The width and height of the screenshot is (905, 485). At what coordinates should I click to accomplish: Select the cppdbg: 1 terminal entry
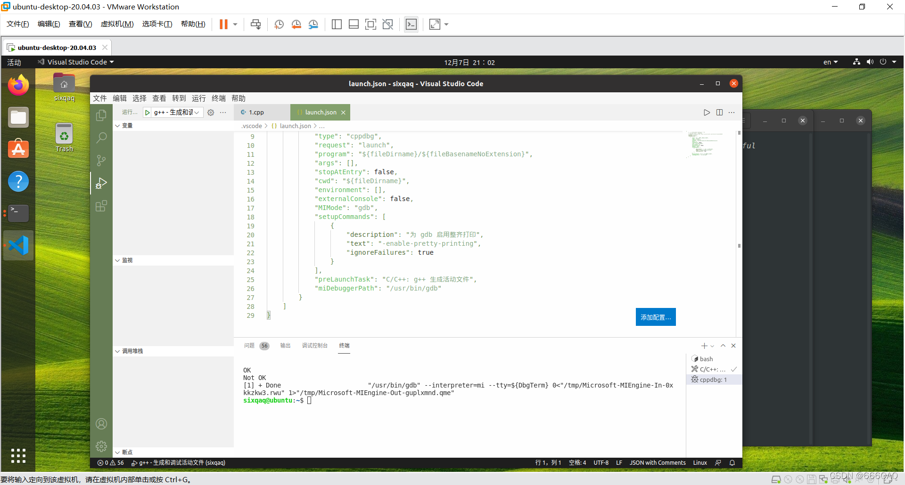click(x=714, y=380)
